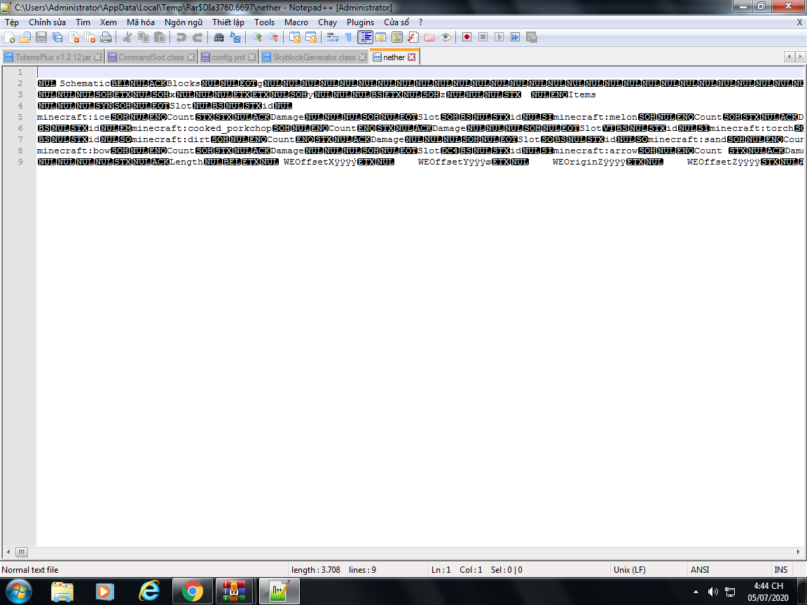The image size is (807, 605).
Task: Click the Unix (LF) line-ending status field
Action: pyautogui.click(x=649, y=569)
